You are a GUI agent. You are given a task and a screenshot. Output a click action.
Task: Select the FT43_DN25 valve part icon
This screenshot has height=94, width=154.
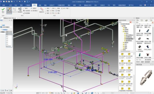tap(148, 47)
